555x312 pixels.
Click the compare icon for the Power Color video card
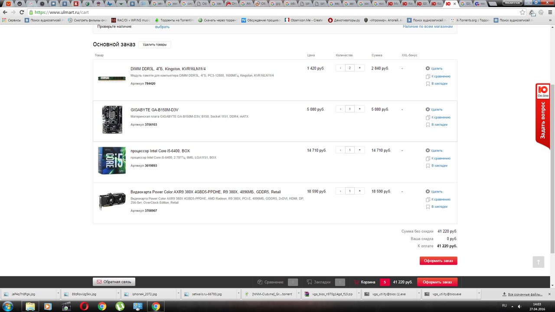click(x=428, y=199)
